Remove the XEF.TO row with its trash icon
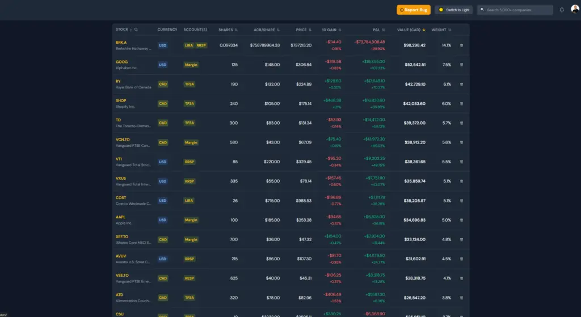 (x=461, y=240)
